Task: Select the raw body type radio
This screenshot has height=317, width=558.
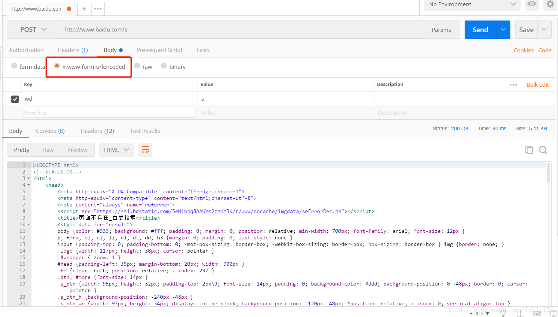Action: coord(137,66)
